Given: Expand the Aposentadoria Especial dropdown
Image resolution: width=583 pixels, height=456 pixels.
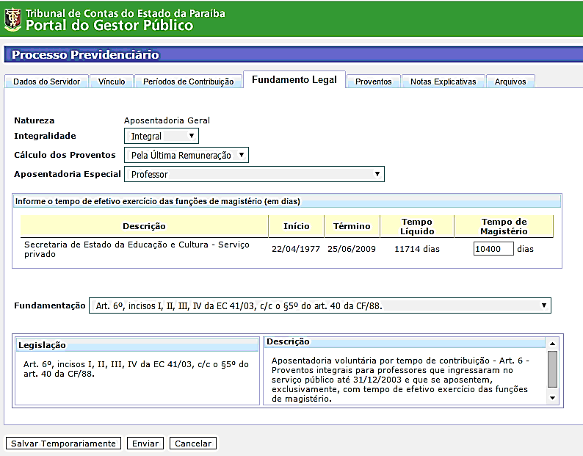Looking at the screenshot, I should (254, 174).
